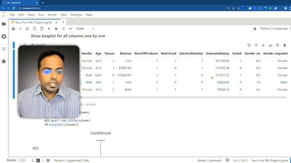The height and width of the screenshot is (163, 291).
Task: Open the File Browser sidebar panel
Action: [4, 24]
